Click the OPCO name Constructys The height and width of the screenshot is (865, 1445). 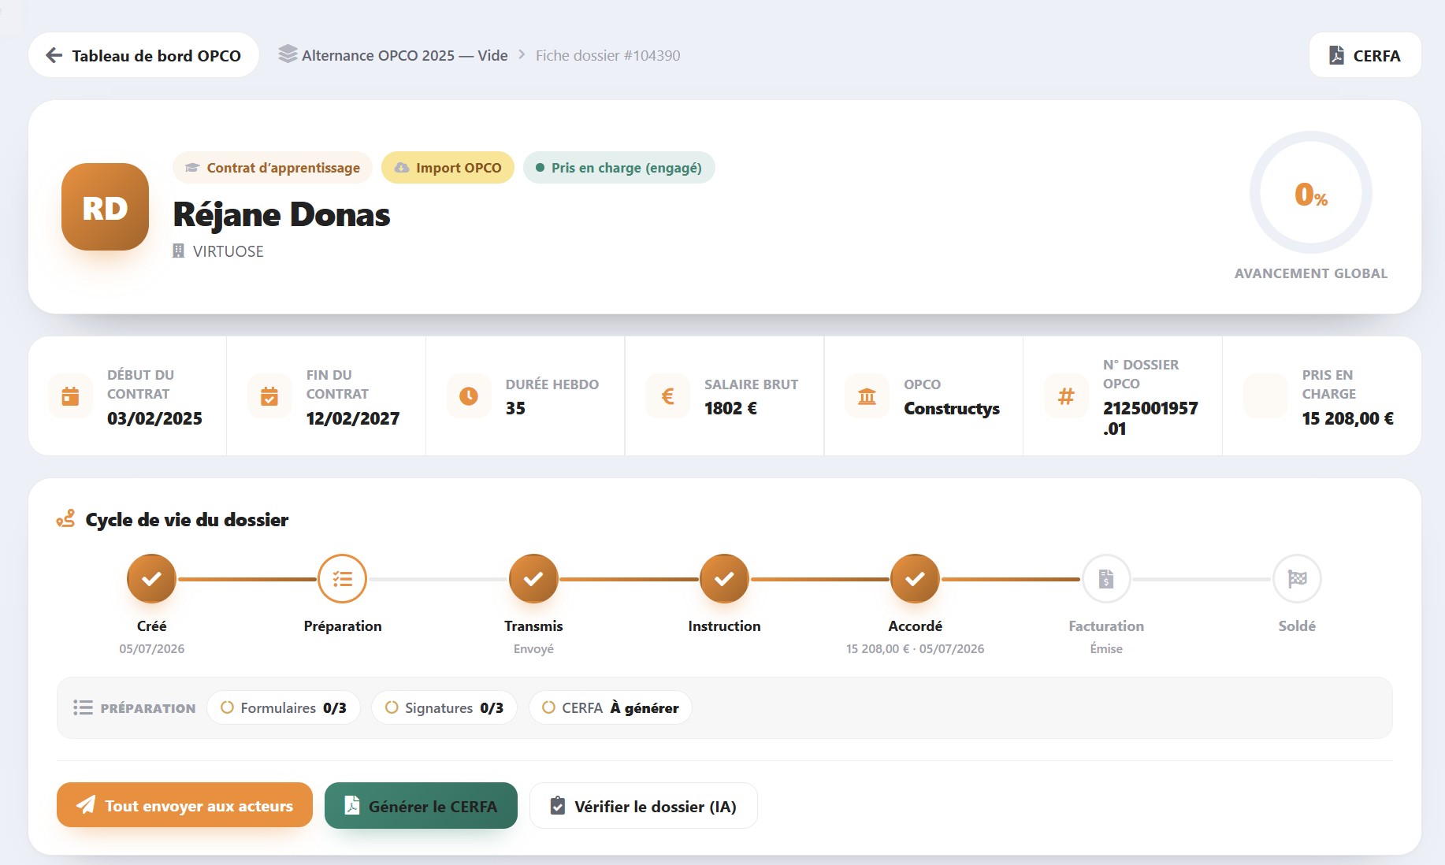coord(952,408)
